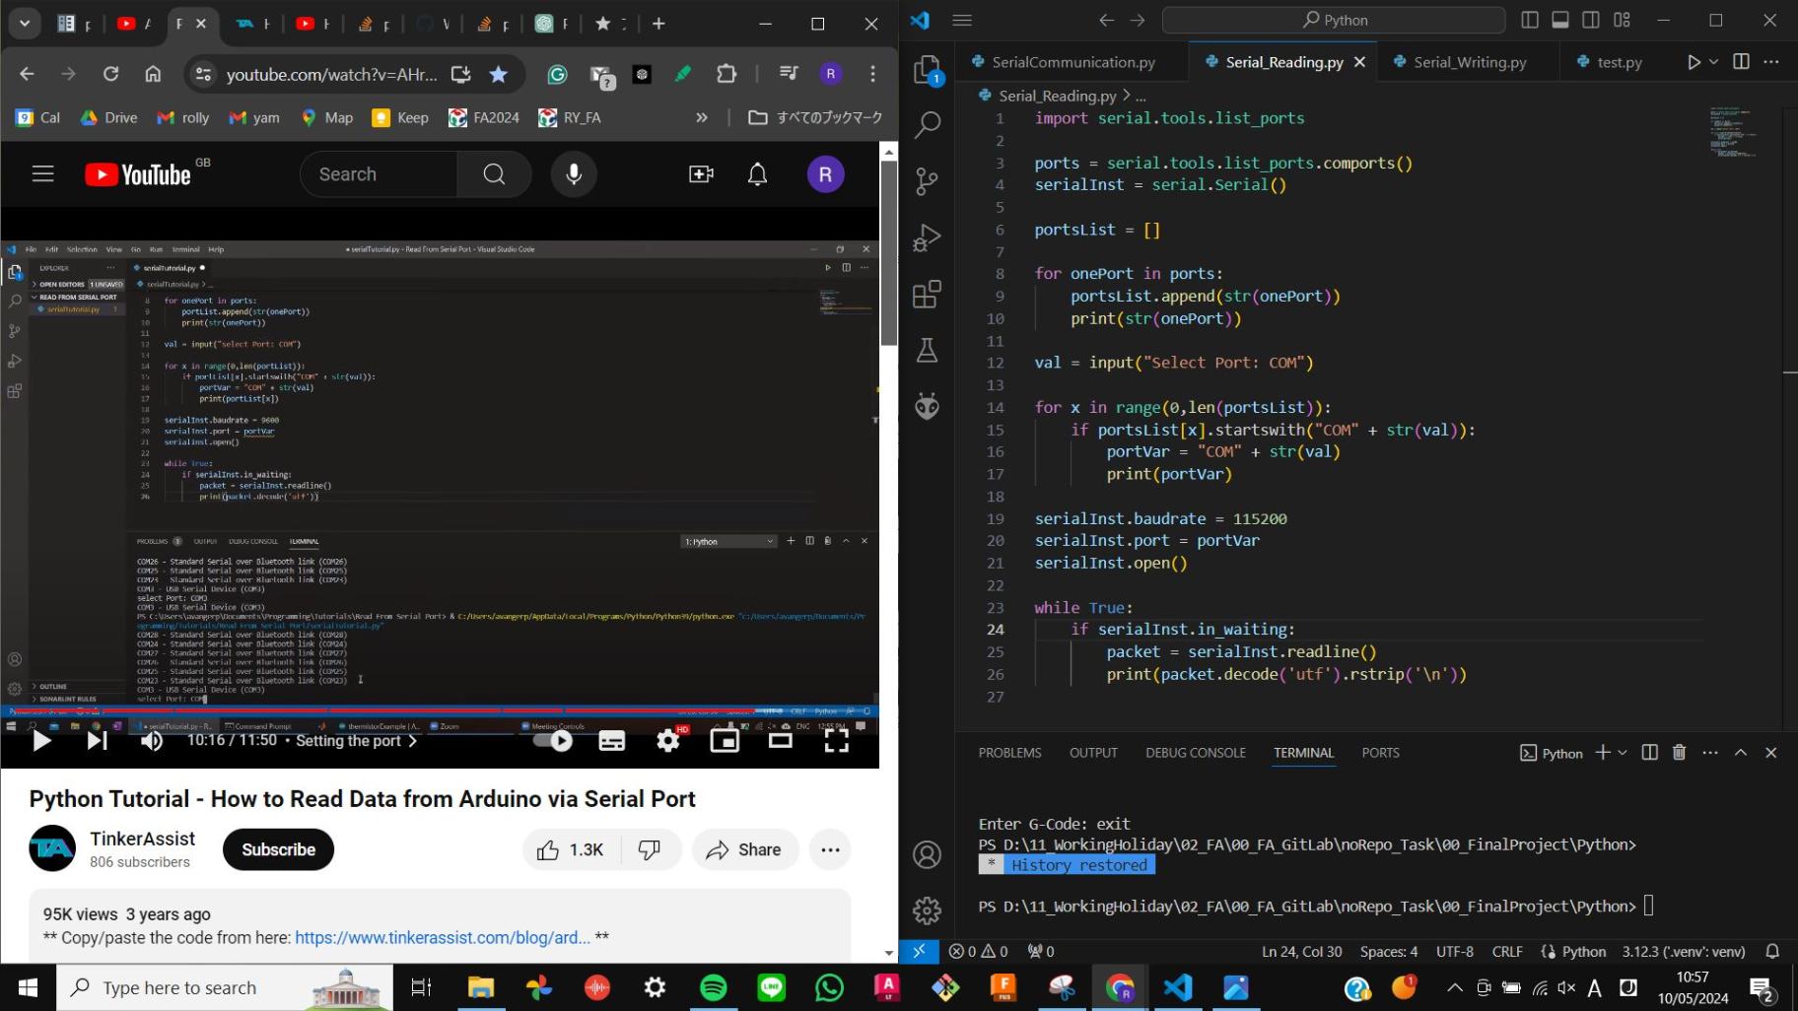Open Accounts menu in VS Code
Image resolution: width=1798 pixels, height=1011 pixels.
point(928,854)
